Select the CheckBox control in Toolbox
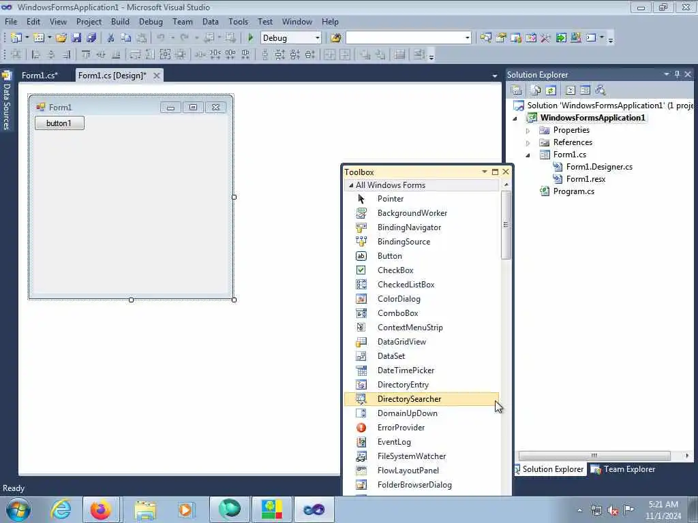The width and height of the screenshot is (698, 523). 421,270
